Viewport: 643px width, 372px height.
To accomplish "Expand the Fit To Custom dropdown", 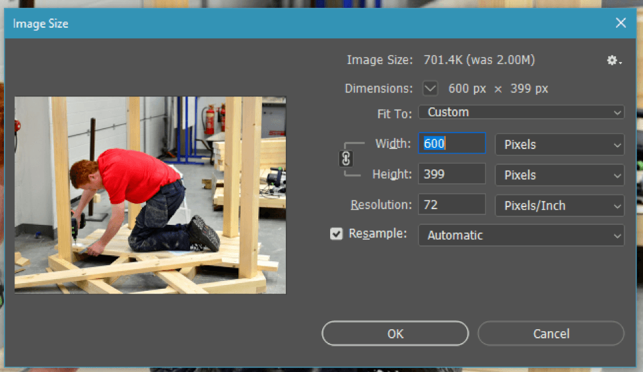I will click(x=522, y=112).
